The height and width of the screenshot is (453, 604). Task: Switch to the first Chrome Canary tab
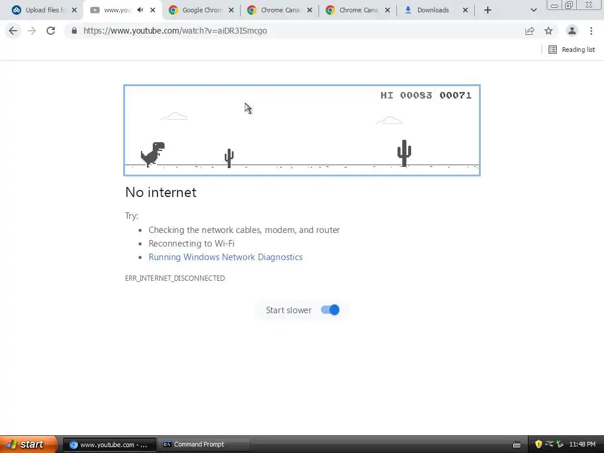(280, 11)
